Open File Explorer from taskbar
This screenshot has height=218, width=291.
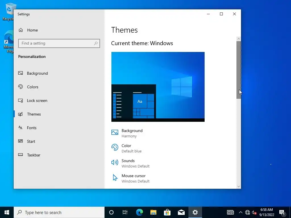(x=153, y=212)
